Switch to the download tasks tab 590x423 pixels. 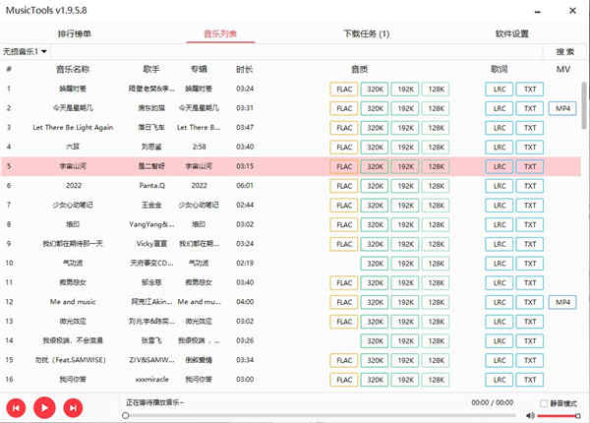367,33
